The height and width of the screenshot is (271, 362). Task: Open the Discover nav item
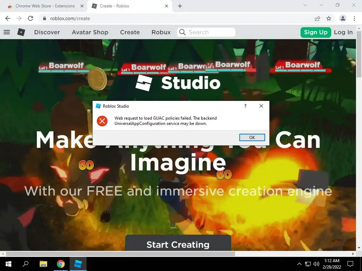tap(47, 32)
